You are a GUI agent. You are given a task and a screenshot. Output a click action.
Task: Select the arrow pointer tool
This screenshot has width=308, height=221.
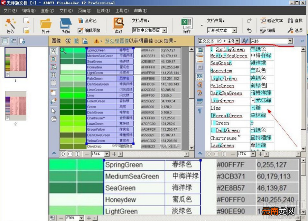point(54,111)
